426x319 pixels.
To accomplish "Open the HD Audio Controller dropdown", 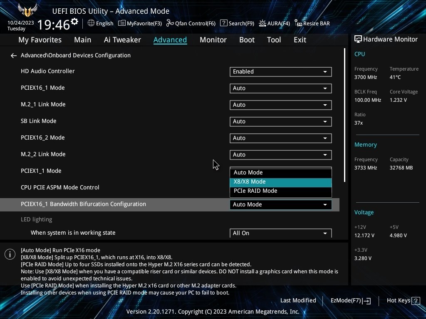I will click(280, 71).
